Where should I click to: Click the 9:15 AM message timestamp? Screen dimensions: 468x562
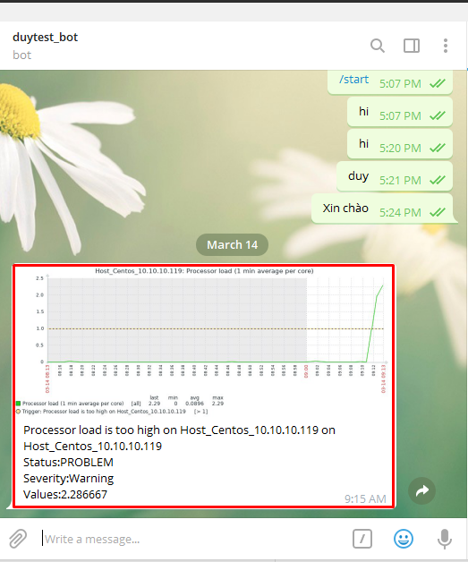[365, 499]
